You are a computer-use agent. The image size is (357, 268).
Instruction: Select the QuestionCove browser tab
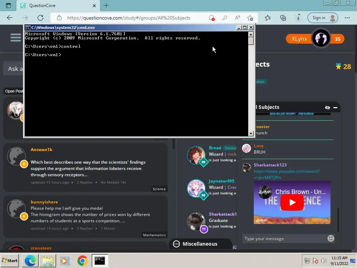click(x=58, y=6)
